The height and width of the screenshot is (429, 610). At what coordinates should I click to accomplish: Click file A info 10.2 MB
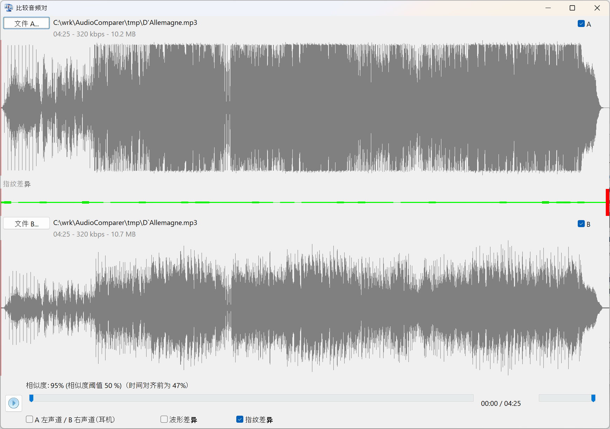[x=94, y=34]
